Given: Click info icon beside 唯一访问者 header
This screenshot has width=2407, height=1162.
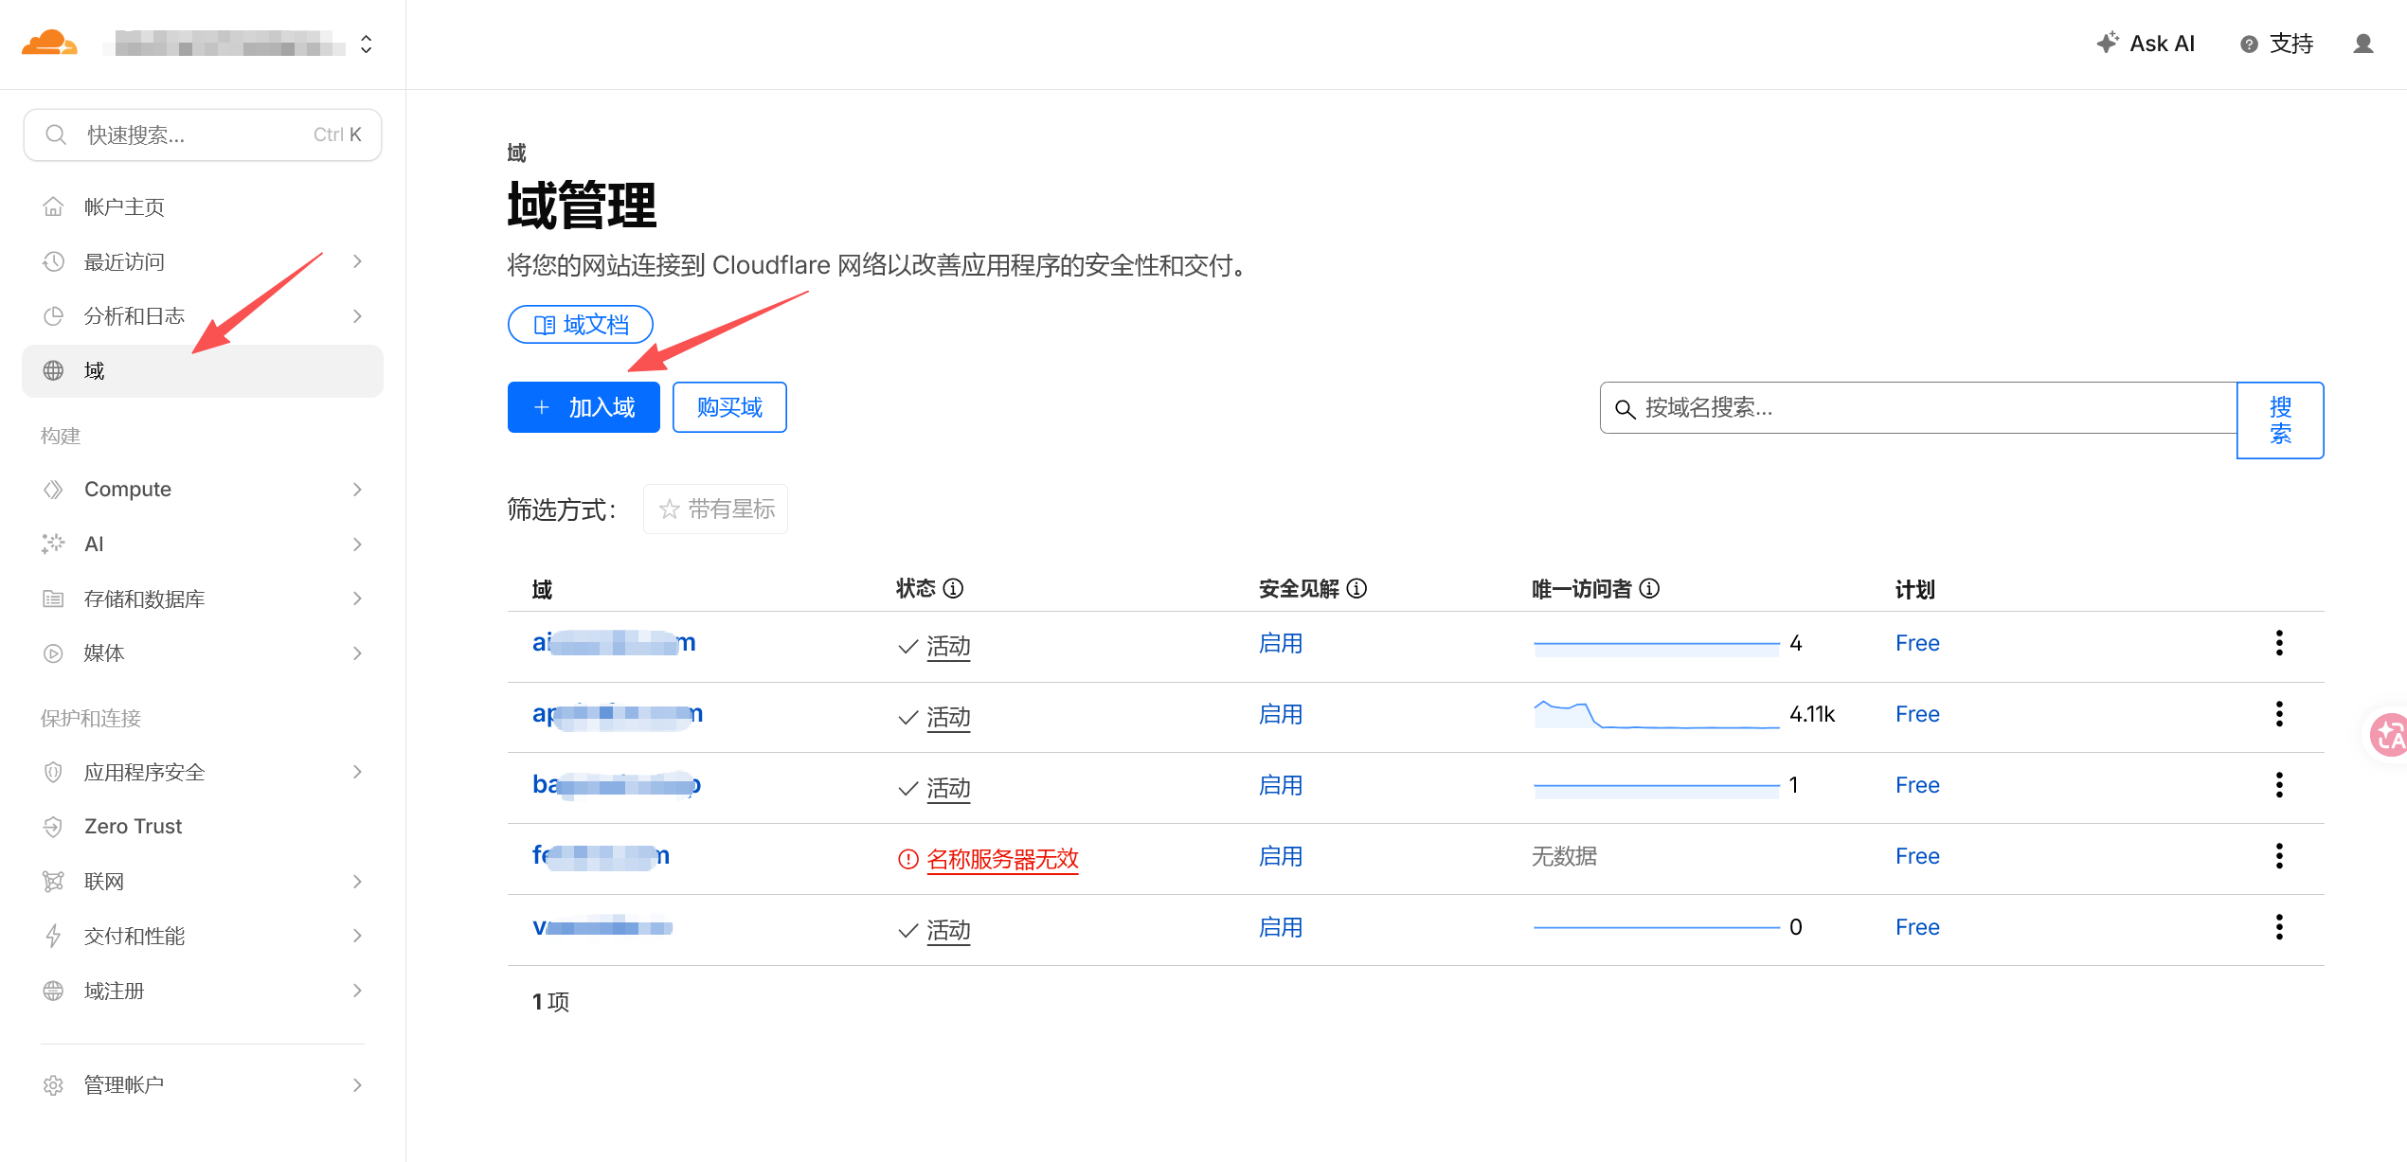Looking at the screenshot, I should pos(1649,589).
